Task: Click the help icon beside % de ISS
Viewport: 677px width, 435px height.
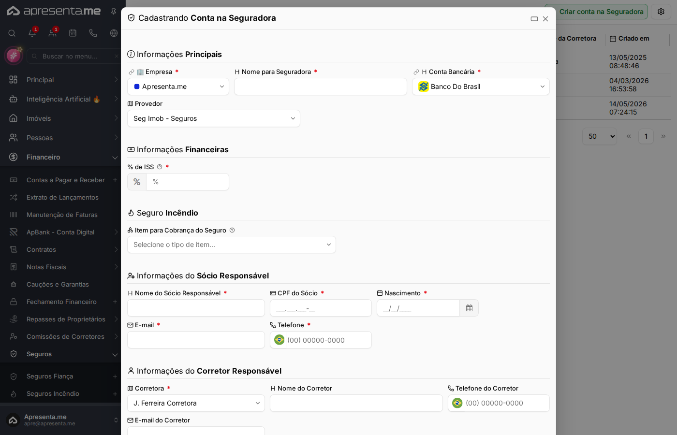Action: (160, 167)
